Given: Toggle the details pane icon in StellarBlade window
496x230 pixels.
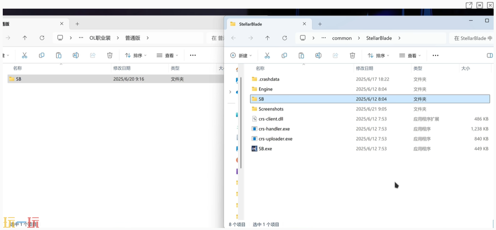Looking at the screenshot, I should click(490, 55).
